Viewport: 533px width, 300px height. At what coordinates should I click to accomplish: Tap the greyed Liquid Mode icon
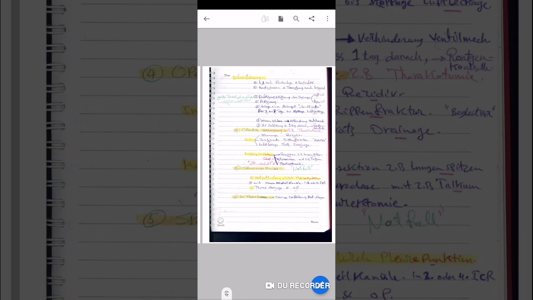[x=265, y=19]
